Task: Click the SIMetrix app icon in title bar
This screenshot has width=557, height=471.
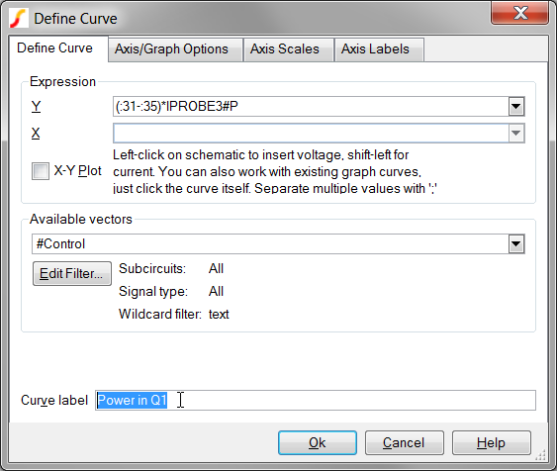Action: [19, 18]
